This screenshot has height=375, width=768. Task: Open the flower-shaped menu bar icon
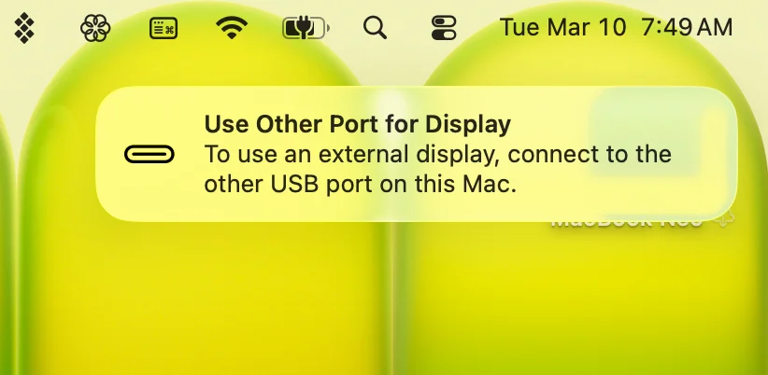coord(95,28)
